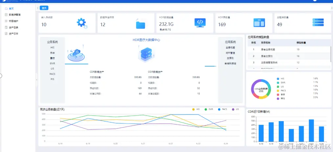333x152 pixels.
Task: Click the 232.1G HDR capacity value
Action: click(x=166, y=24)
